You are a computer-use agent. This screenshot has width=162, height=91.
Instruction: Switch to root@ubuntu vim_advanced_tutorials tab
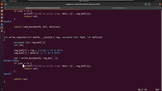tap(43, 8)
